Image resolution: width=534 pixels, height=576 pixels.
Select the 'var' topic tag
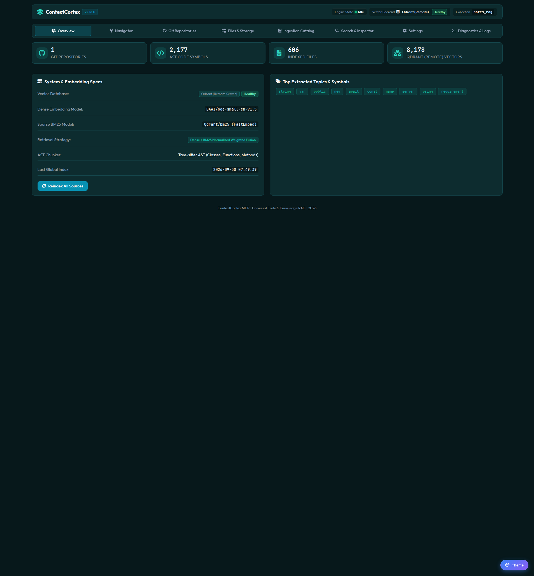click(x=302, y=91)
